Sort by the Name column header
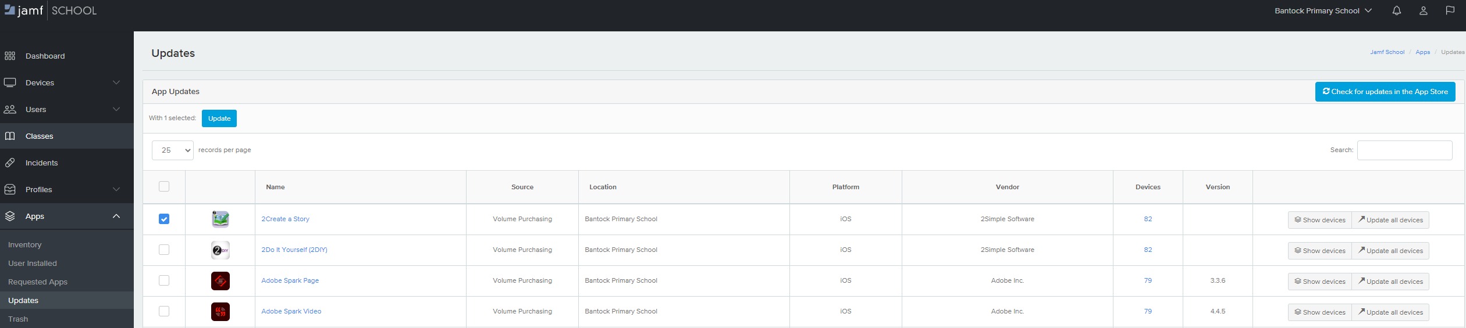The image size is (1466, 328). coord(361,187)
